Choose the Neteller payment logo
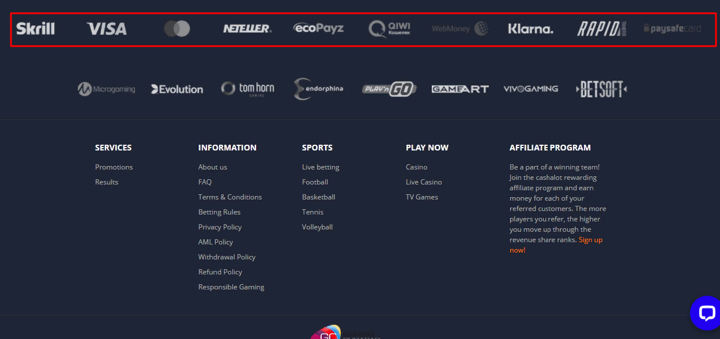Screen dimensions: 720x339 [247, 28]
